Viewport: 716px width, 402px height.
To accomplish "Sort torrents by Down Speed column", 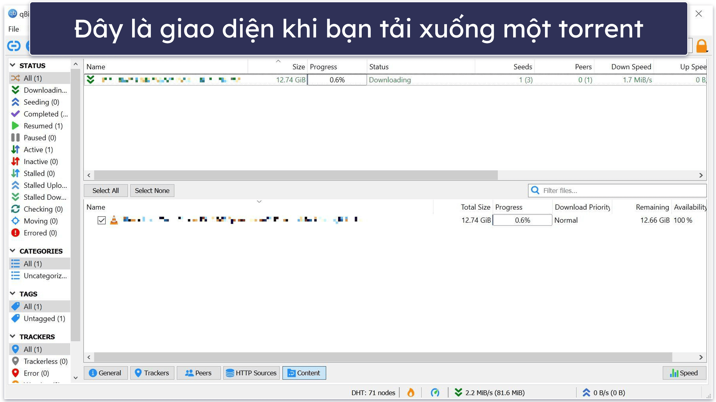I will [624, 67].
